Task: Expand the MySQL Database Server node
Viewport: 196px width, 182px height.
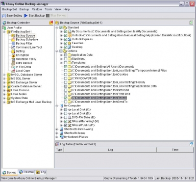Action: [4, 75]
